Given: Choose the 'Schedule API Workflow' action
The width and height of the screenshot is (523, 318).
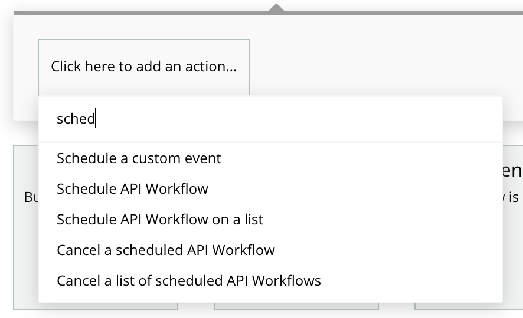Looking at the screenshot, I should pyautogui.click(x=132, y=189).
